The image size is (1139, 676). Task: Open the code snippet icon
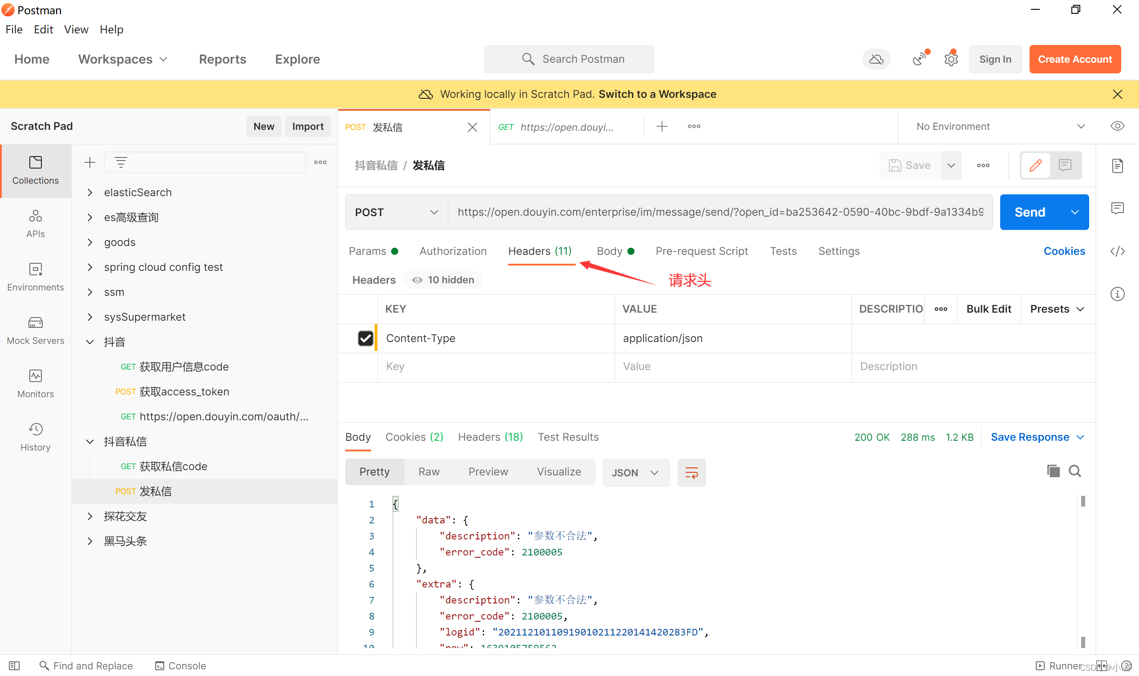1118,251
